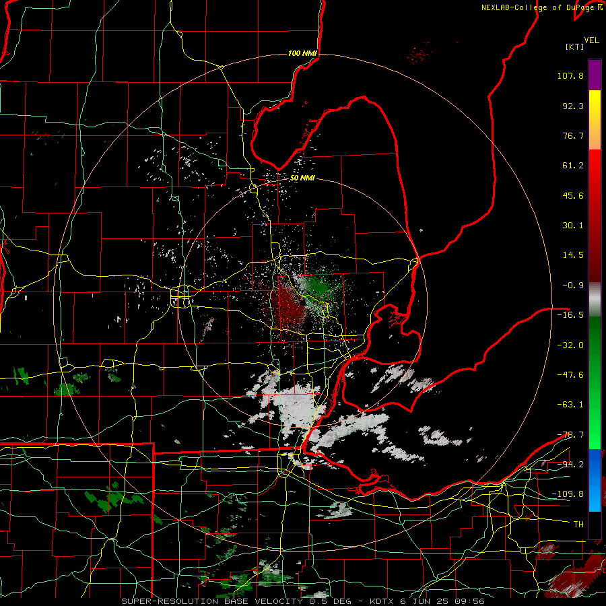Pick the yellow segment of the color bar

pos(595,104)
